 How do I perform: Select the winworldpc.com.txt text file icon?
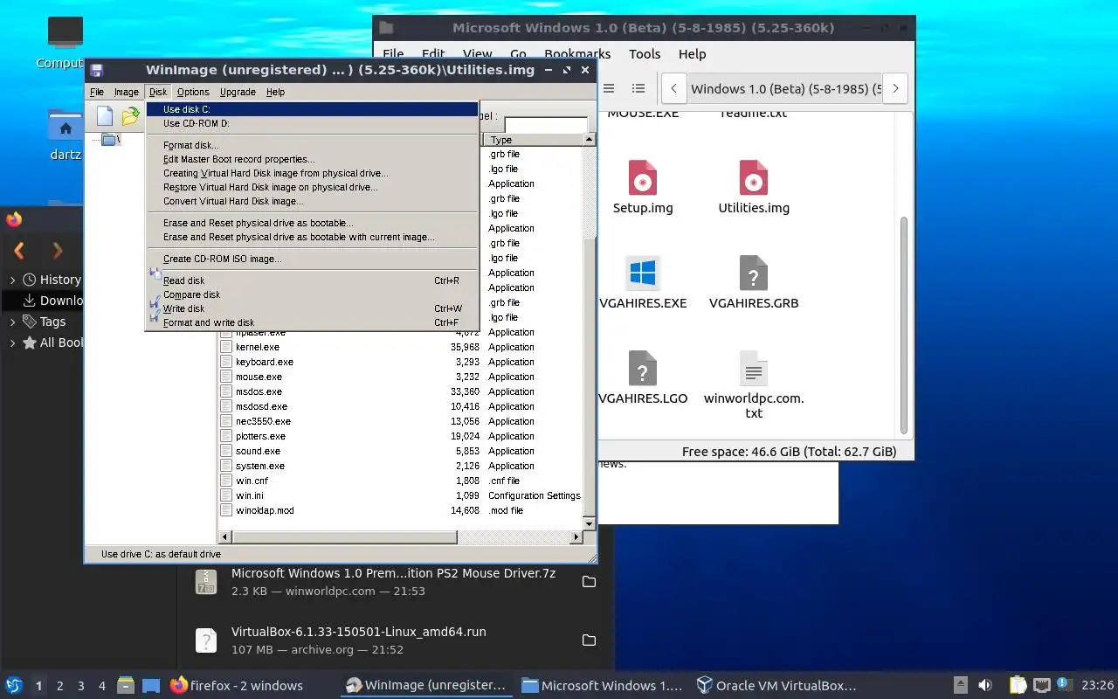click(753, 368)
